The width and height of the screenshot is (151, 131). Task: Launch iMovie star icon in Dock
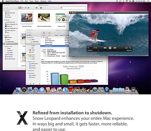pyautogui.click(x=83, y=90)
